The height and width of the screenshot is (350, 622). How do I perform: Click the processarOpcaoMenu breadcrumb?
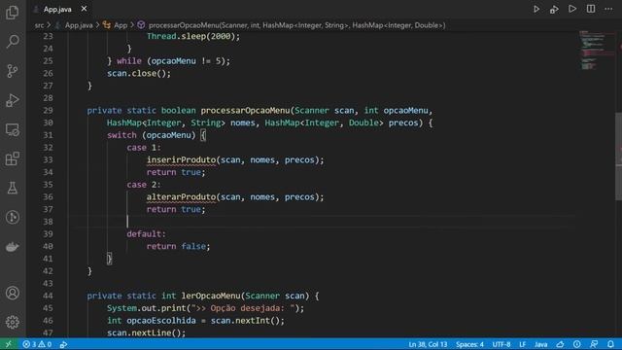[x=296, y=25]
